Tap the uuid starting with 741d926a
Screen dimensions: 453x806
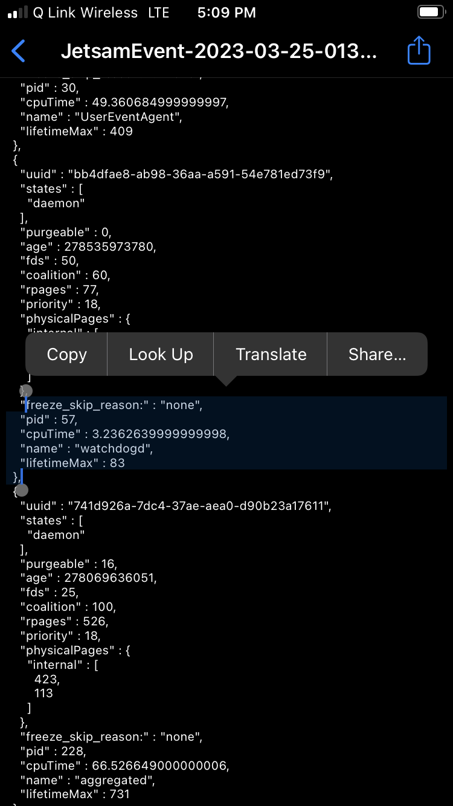pos(176,506)
